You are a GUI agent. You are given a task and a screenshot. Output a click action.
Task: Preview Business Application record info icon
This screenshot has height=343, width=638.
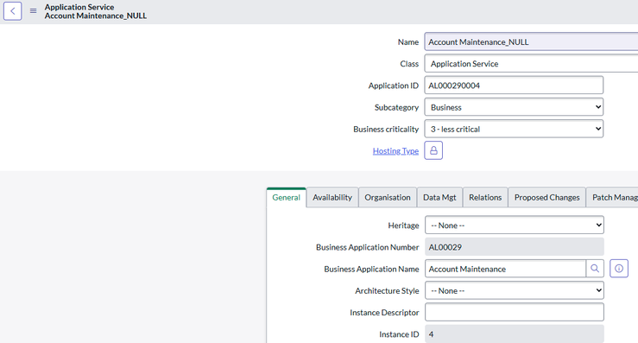tap(619, 269)
